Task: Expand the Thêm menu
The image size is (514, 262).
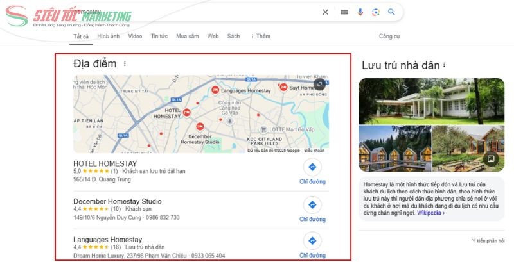Action: [261, 37]
